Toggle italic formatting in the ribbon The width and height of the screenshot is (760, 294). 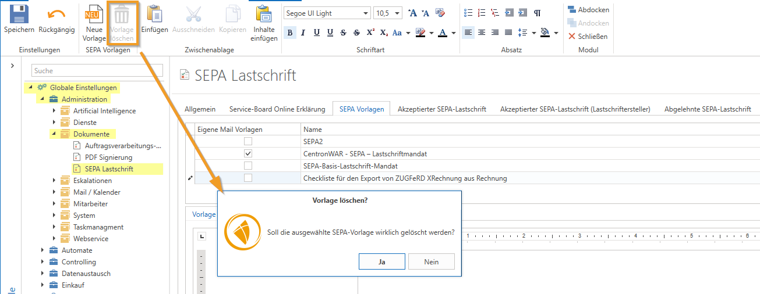coord(303,33)
